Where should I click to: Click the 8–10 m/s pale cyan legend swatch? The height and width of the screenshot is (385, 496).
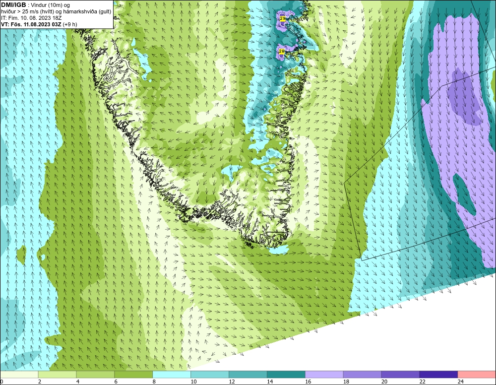172,375
